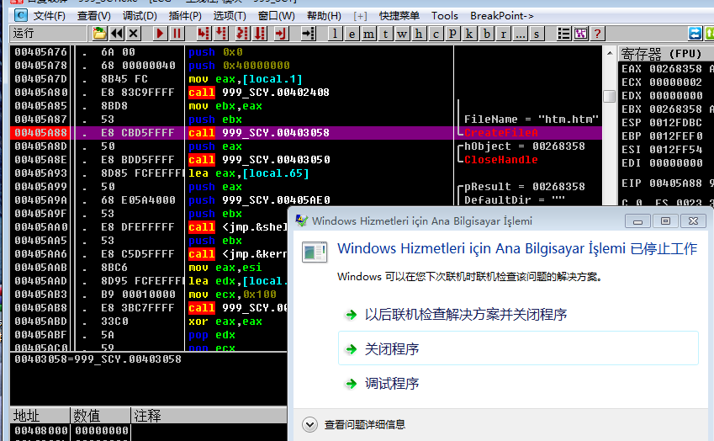Pause execution with the red pause icon

[177, 34]
